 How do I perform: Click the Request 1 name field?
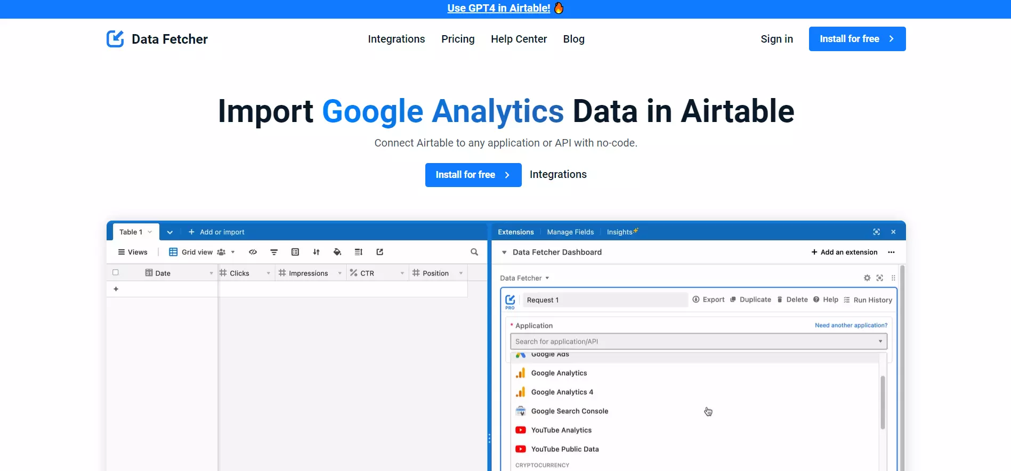tap(605, 300)
